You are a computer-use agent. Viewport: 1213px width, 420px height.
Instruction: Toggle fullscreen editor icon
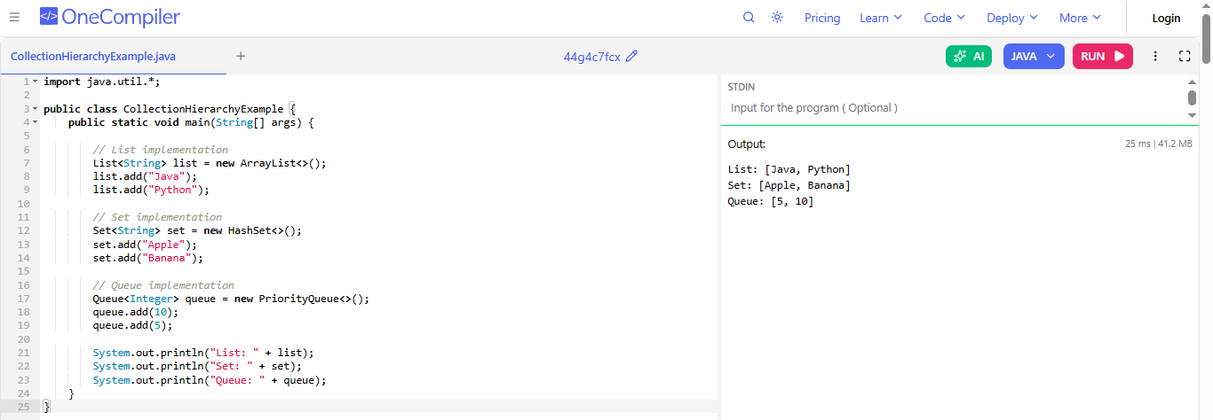pyautogui.click(x=1185, y=56)
